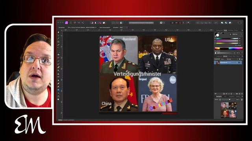The height and width of the screenshot is (141, 252).
Task: Group layers with the folder icon
Action: [237, 94]
